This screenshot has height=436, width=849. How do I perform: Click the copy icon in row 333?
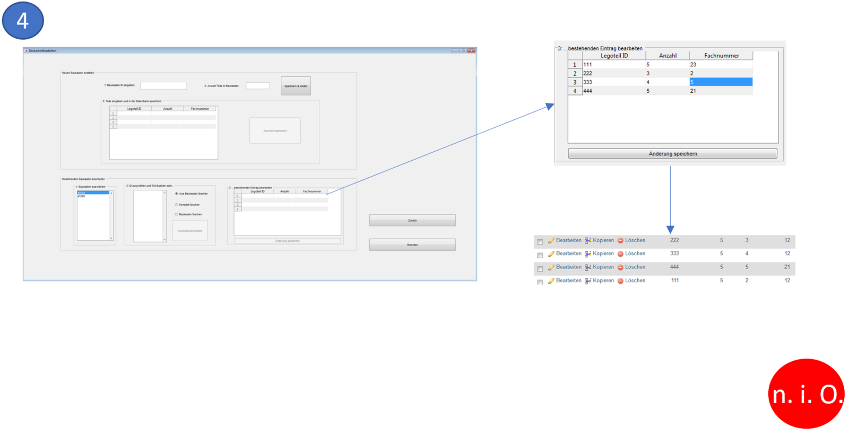tap(588, 254)
